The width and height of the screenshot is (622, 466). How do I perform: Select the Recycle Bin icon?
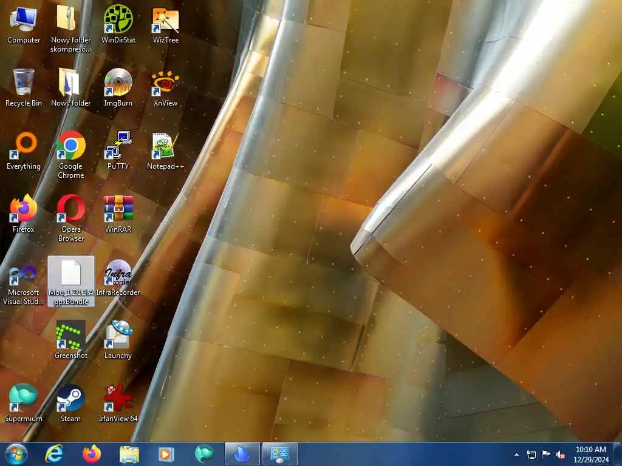(x=24, y=87)
